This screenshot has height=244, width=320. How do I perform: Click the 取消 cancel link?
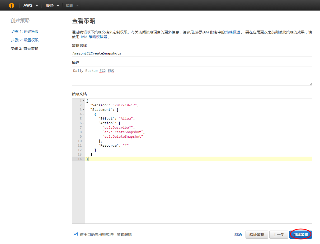(238, 234)
